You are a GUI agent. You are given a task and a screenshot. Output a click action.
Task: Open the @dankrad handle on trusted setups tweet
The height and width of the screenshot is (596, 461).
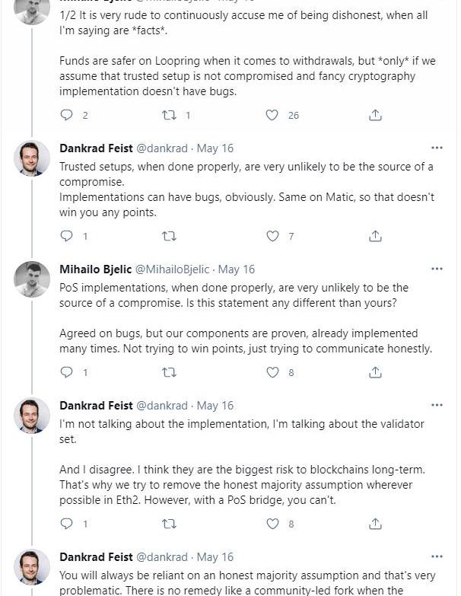[x=161, y=148]
